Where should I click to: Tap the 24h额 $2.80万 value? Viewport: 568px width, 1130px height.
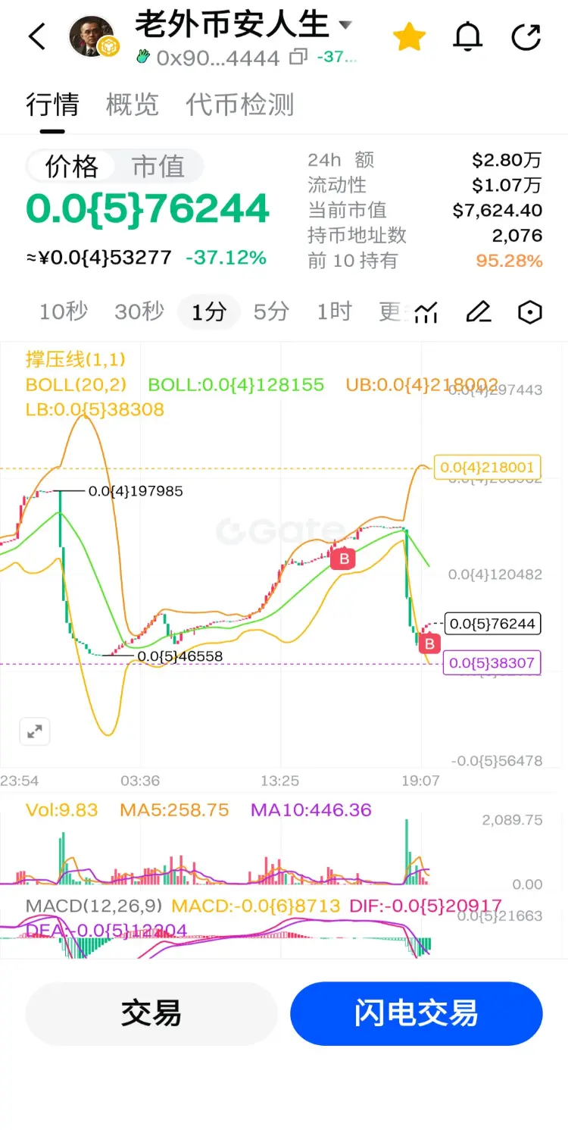(x=507, y=160)
